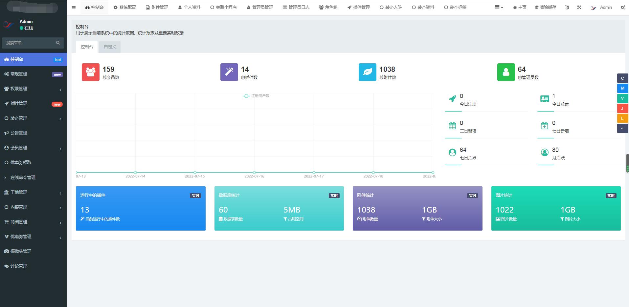
Task: Click the search magnifier icon in sidebar
Action: click(58, 43)
